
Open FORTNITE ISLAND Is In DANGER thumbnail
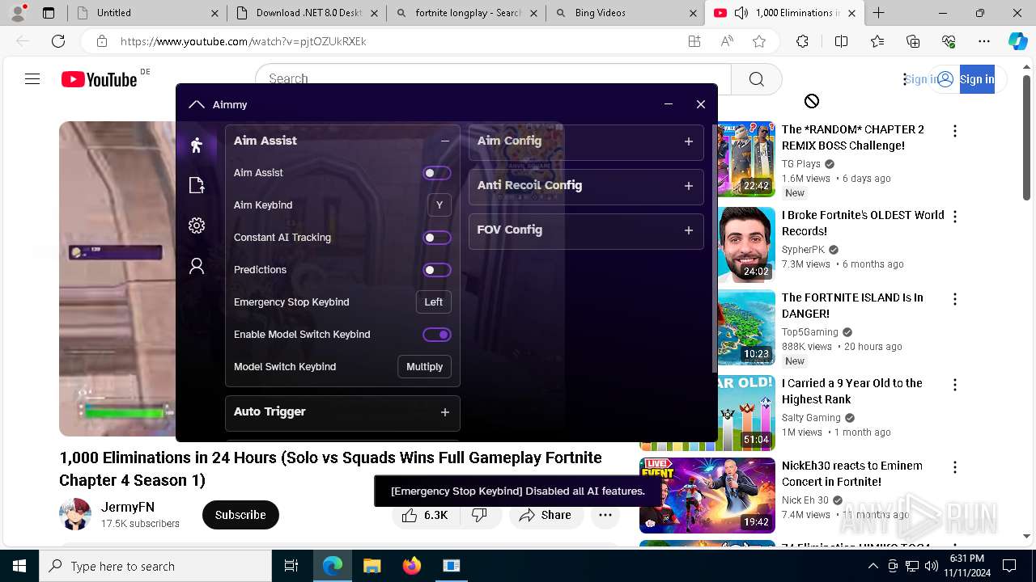746,328
